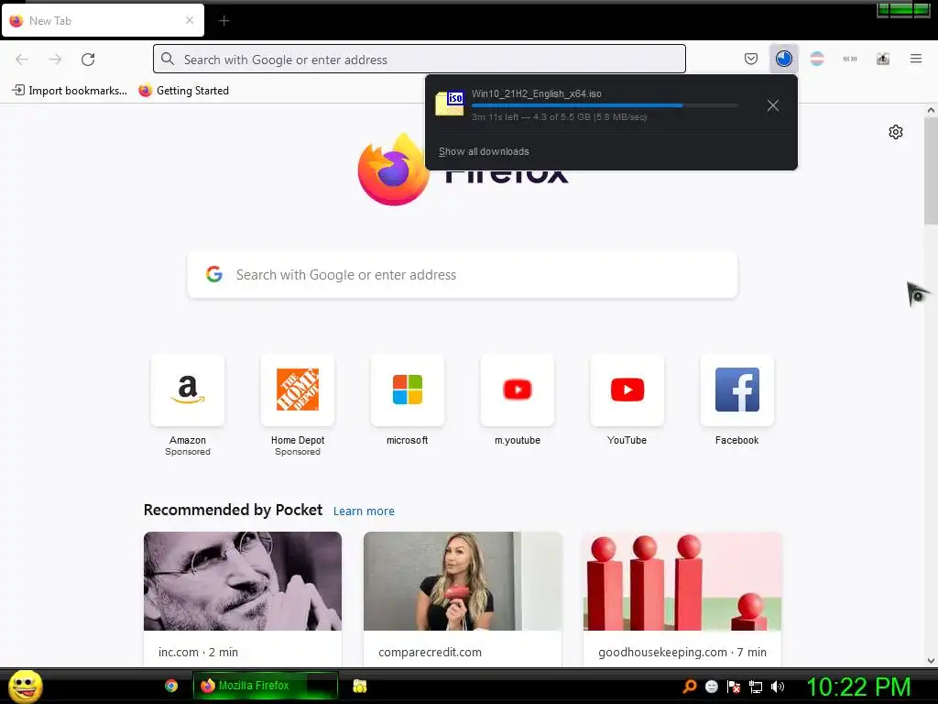Open the inc.com Pocket story thumbnail
938x704 pixels.
[242, 580]
